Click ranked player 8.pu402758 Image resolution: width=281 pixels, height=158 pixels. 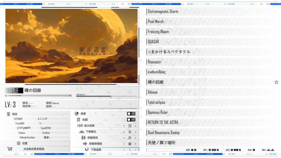click(x=46, y=128)
